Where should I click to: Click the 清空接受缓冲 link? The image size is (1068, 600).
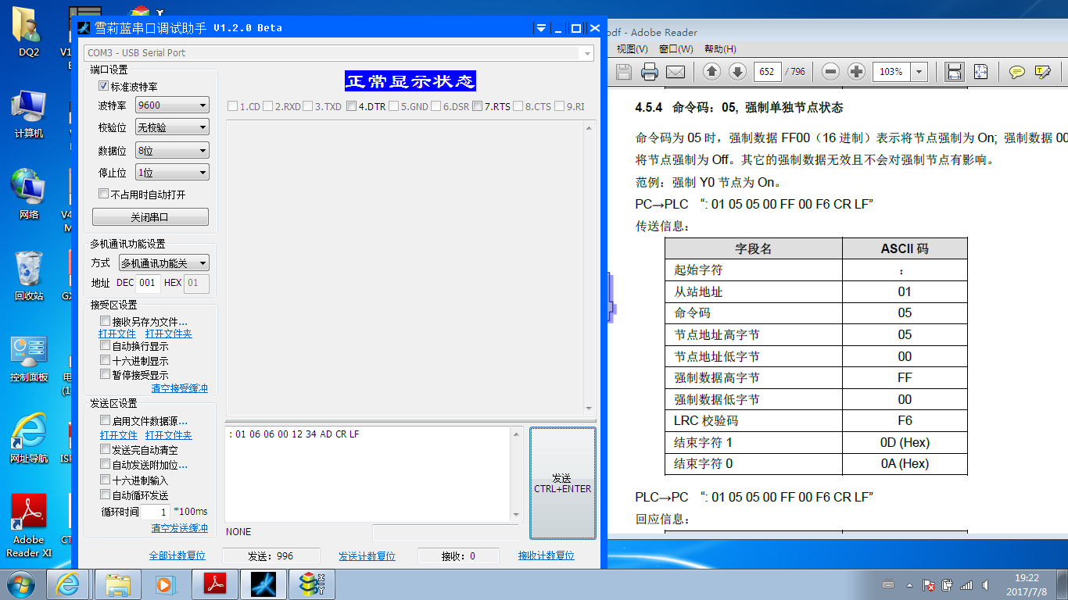click(x=179, y=388)
